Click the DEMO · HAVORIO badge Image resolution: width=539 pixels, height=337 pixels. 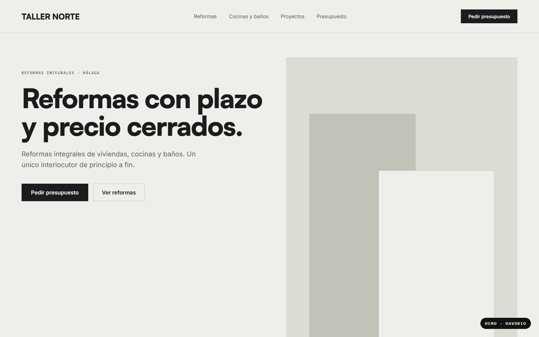[x=505, y=324]
